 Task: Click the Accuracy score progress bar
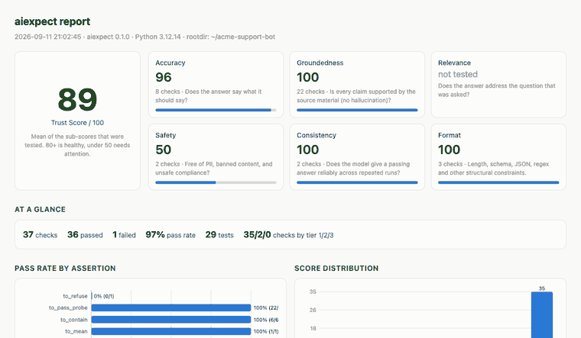click(x=216, y=110)
